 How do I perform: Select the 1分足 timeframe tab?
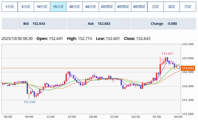(x=10, y=7)
